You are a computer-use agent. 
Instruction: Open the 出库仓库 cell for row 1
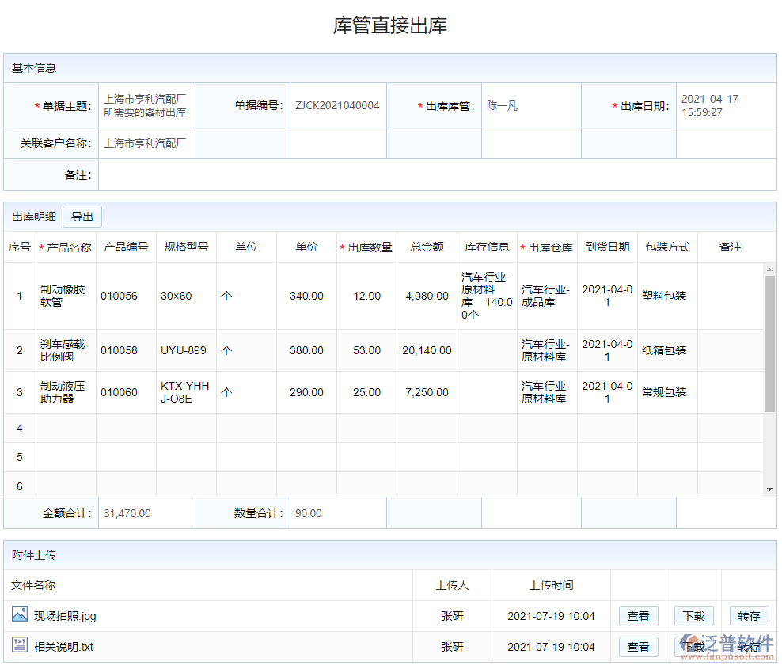coord(546,296)
